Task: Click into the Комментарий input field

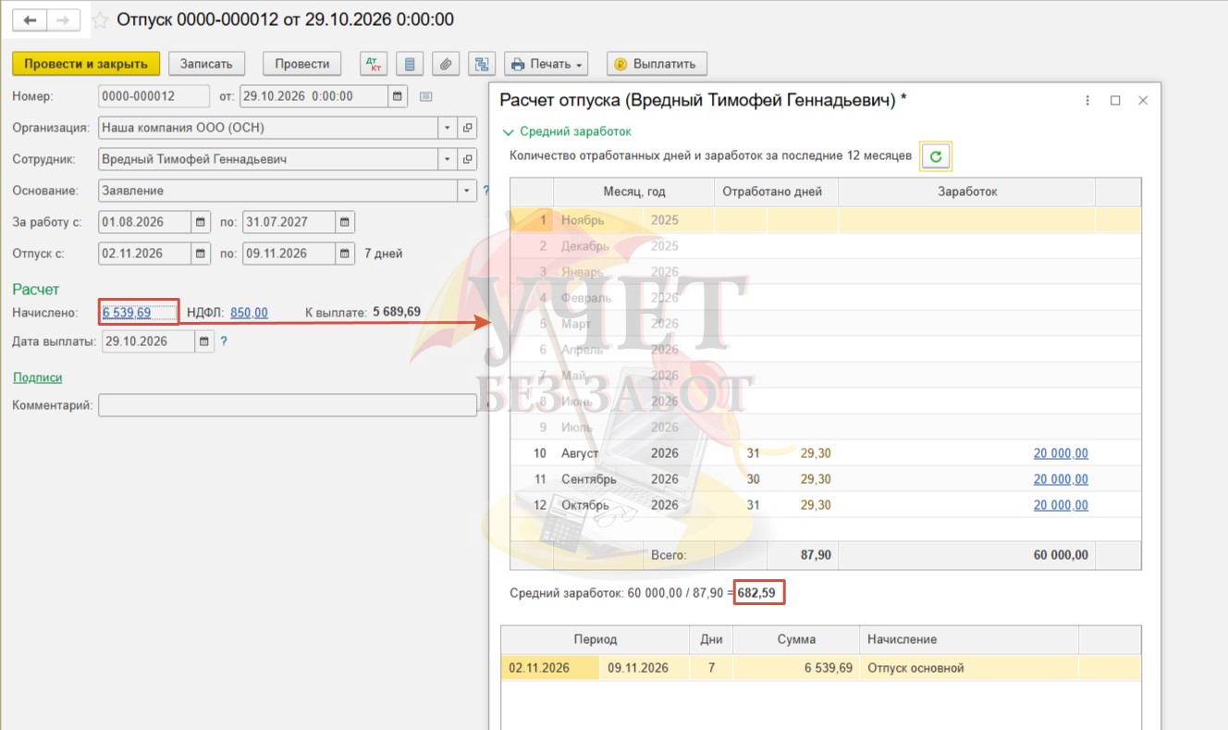Action: coord(287,405)
